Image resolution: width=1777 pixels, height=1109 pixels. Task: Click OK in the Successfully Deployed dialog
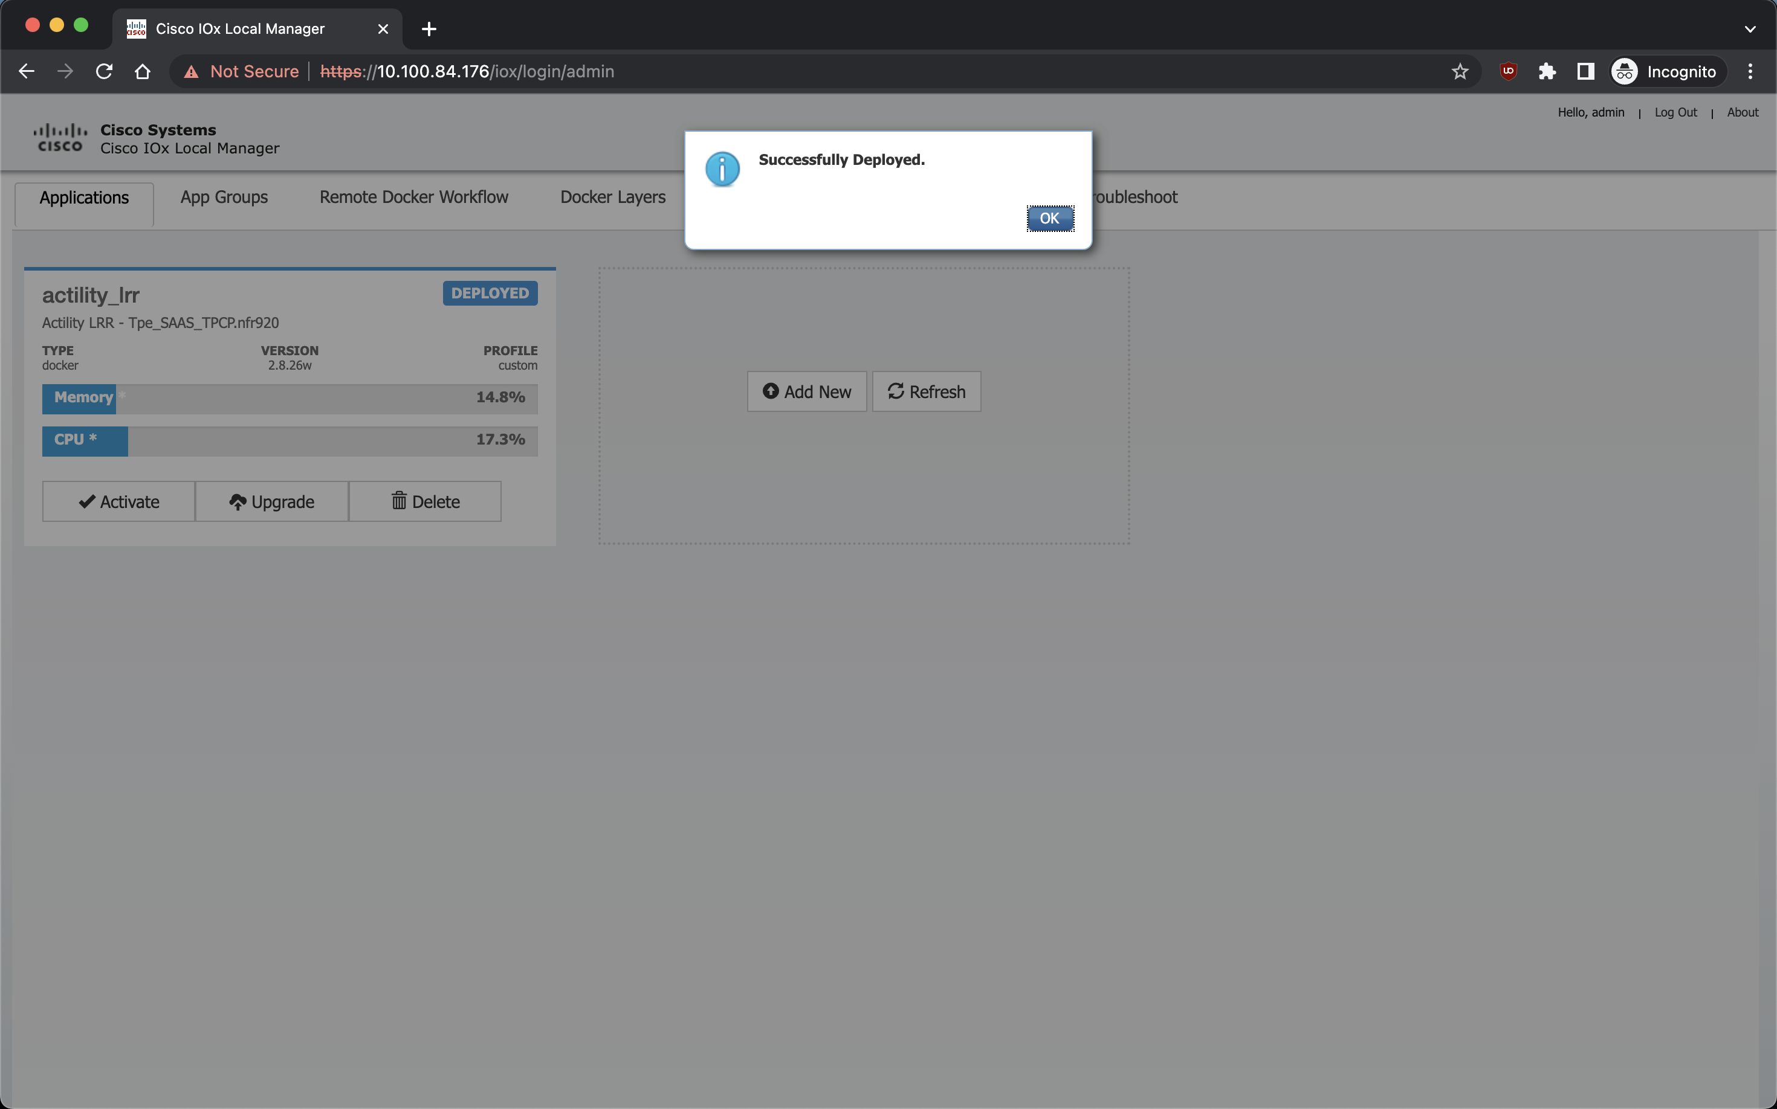1050,219
